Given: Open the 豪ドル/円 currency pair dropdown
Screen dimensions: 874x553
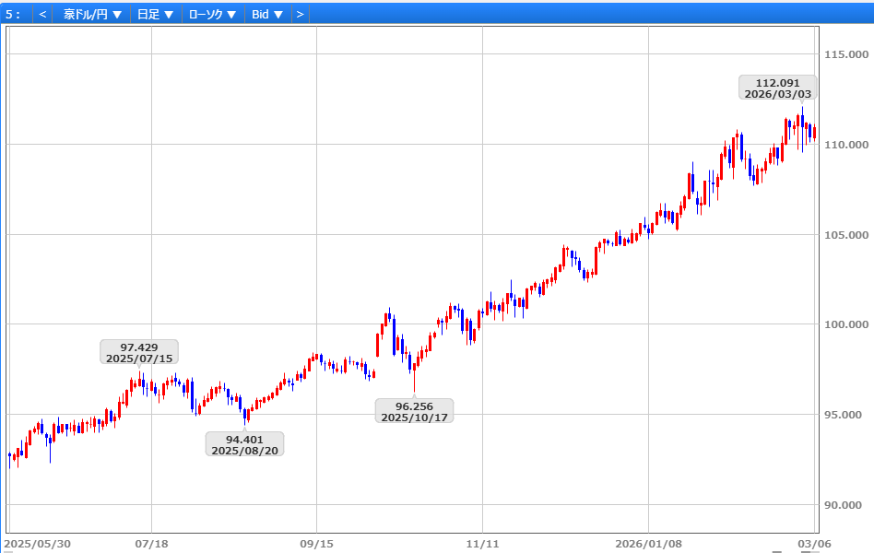Looking at the screenshot, I should pos(93,14).
